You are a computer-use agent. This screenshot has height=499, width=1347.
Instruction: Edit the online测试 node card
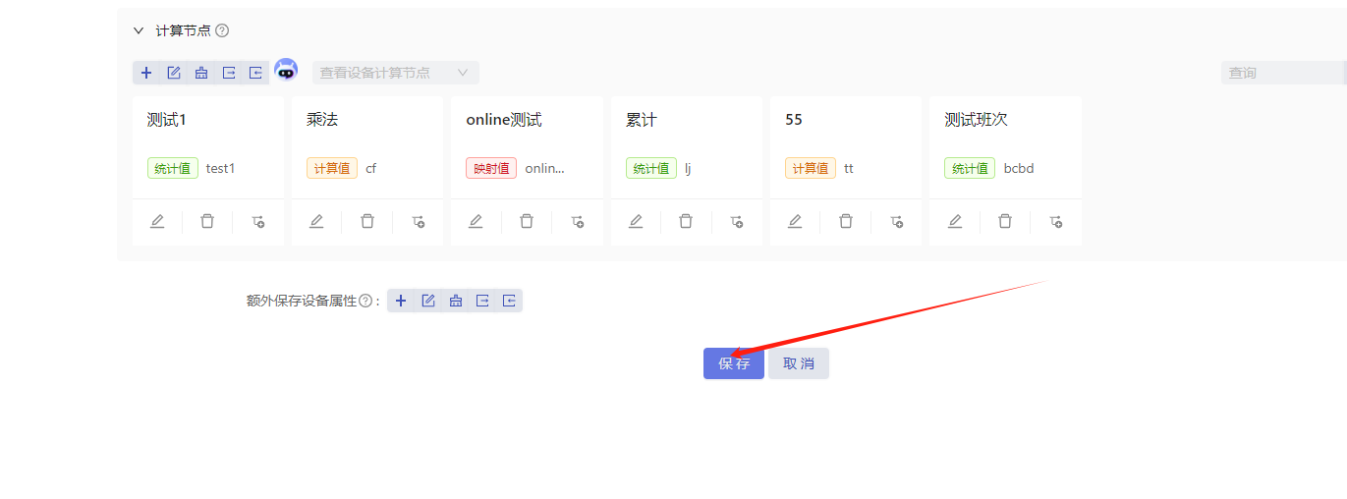(x=476, y=222)
